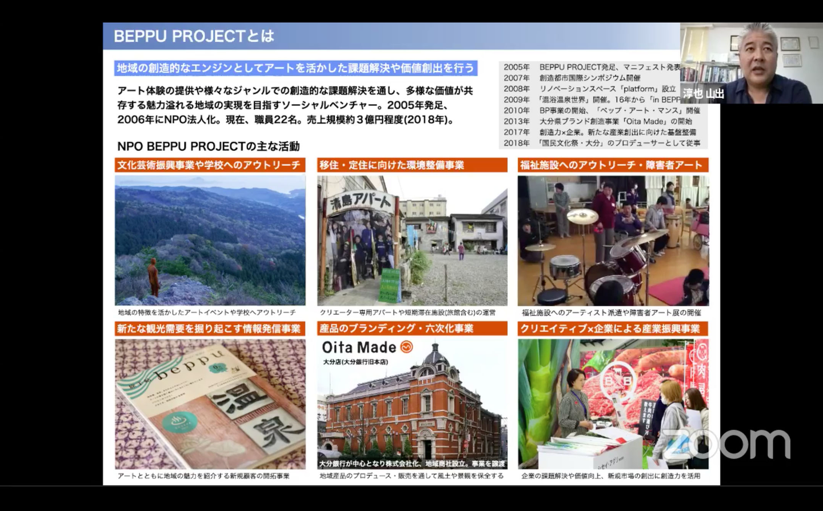Open the mountain landscape photo with the statue
This screenshot has height=511, width=823.
(210, 240)
